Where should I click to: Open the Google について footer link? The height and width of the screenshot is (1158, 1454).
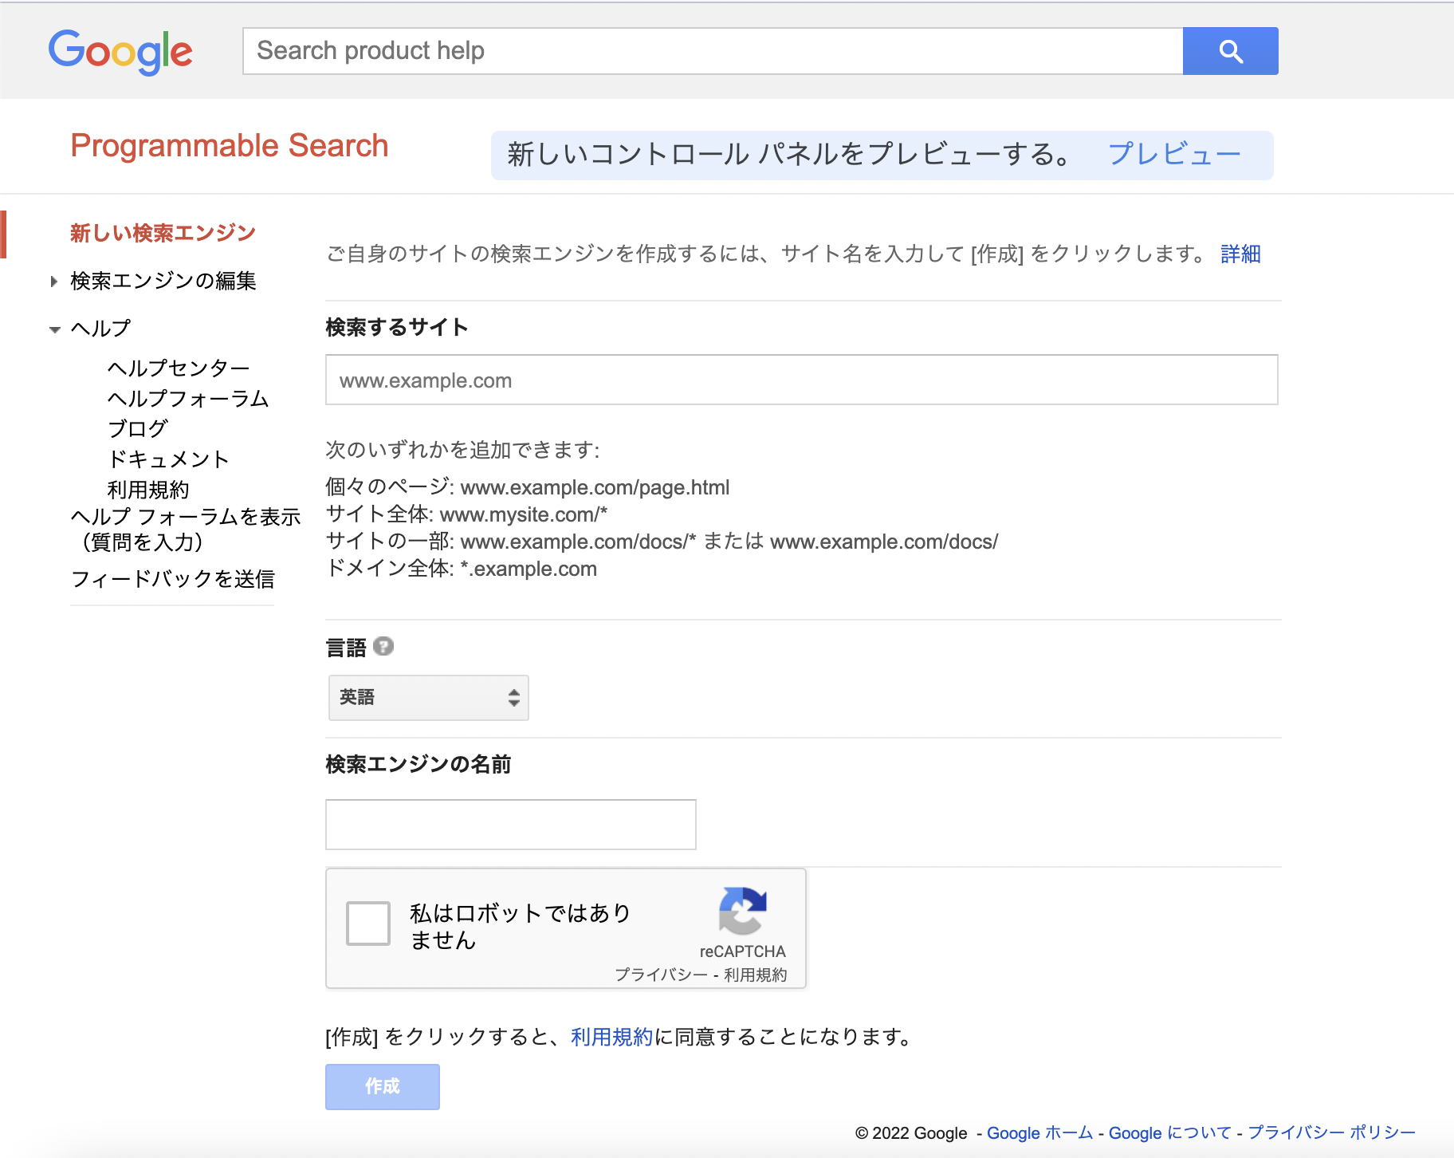1170,1132
